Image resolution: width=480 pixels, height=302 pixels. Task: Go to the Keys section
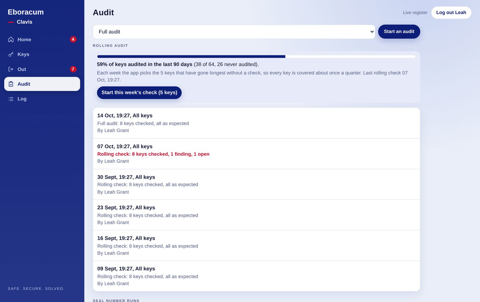pos(42,54)
